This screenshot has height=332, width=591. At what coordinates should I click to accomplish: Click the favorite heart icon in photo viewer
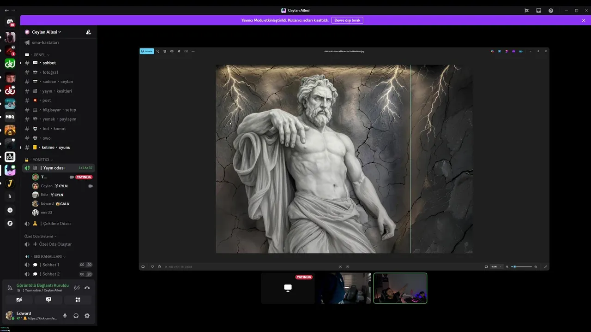(x=152, y=267)
